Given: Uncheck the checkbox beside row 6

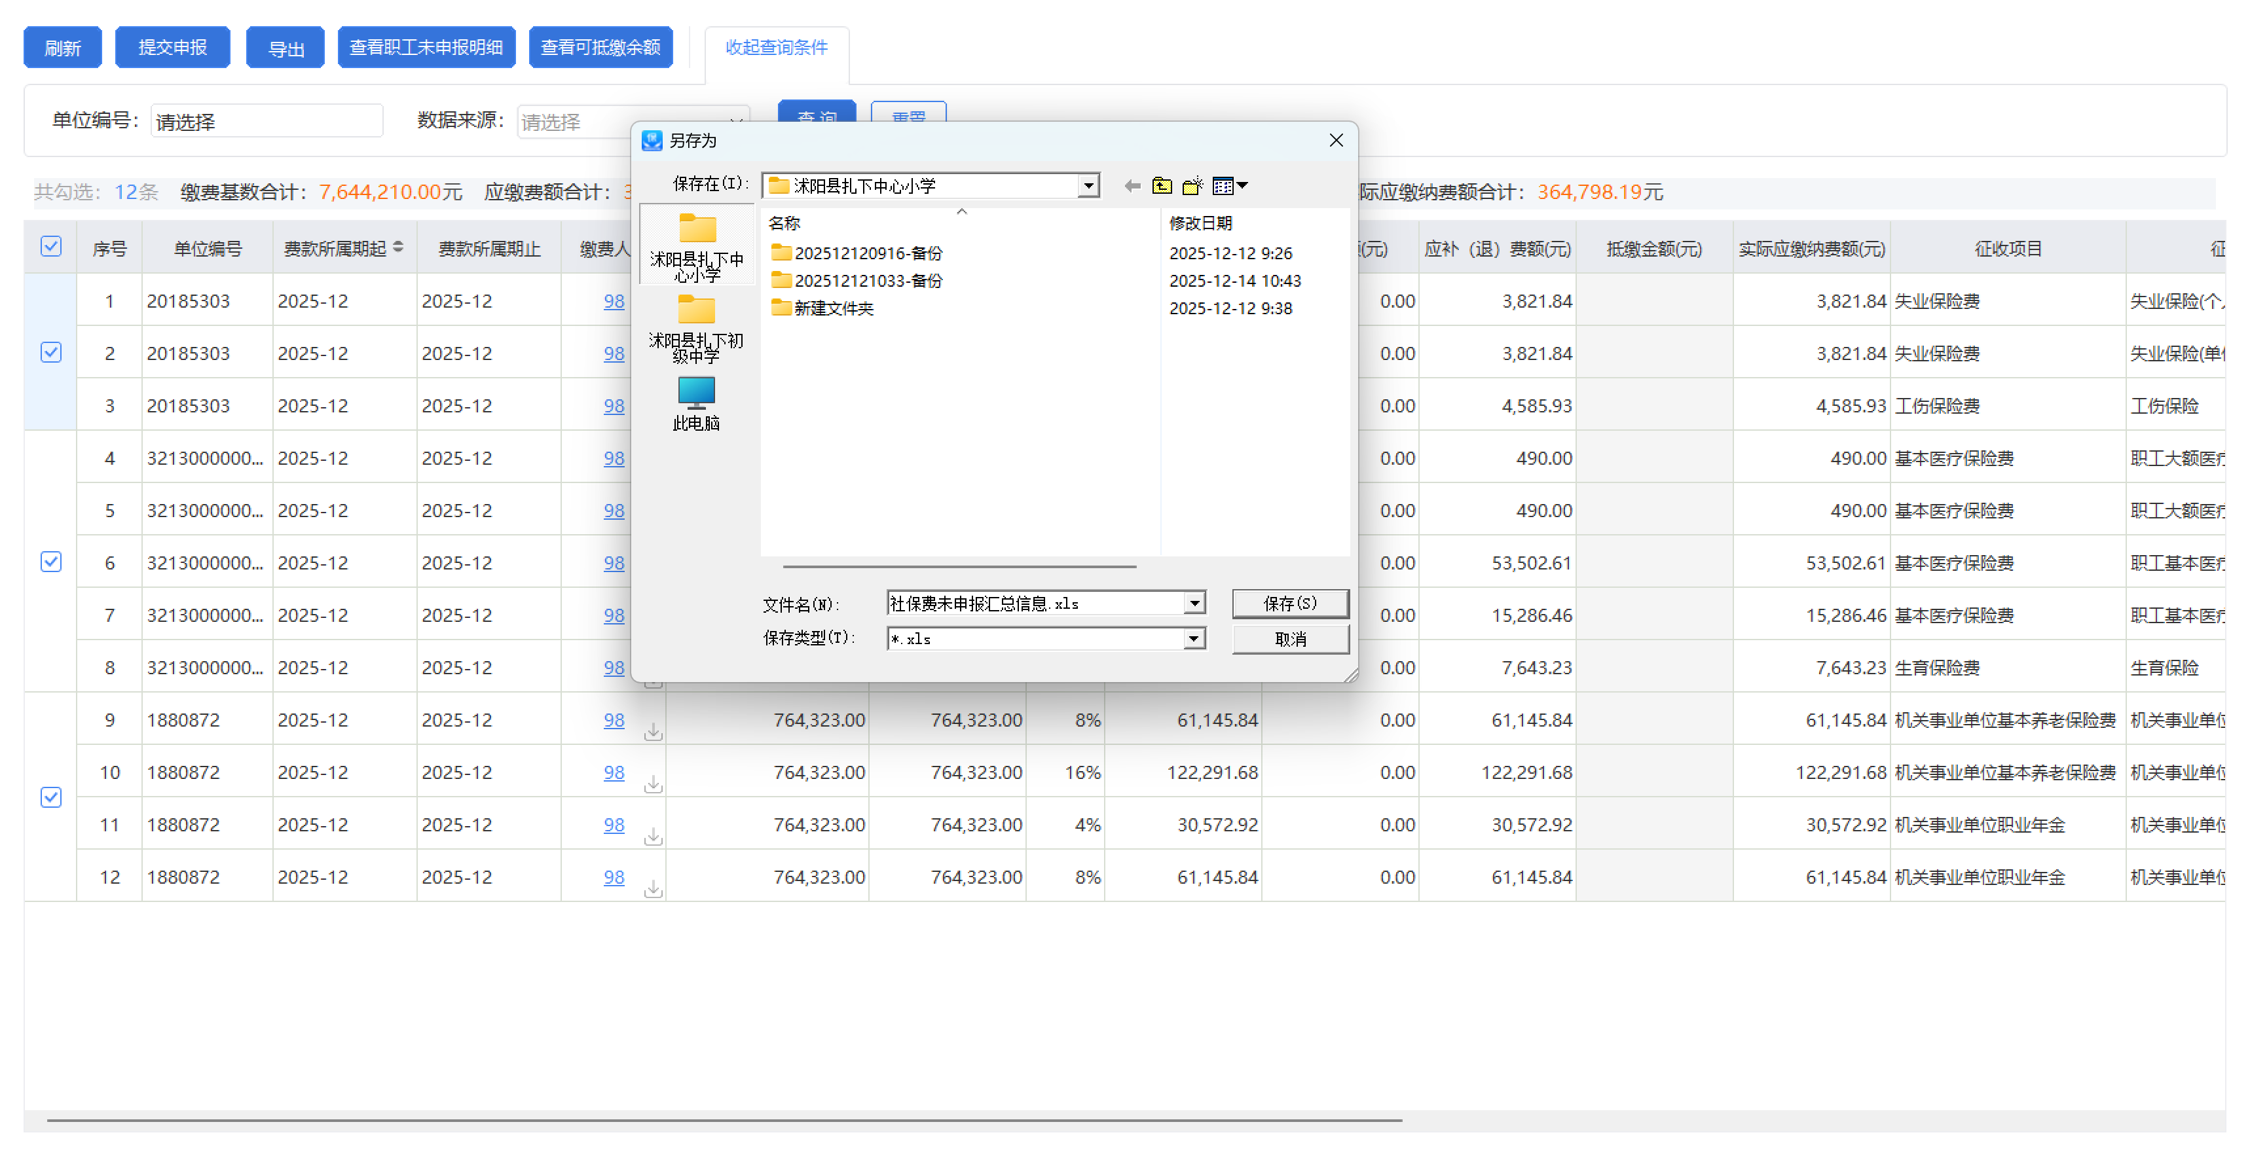Looking at the screenshot, I should (52, 562).
